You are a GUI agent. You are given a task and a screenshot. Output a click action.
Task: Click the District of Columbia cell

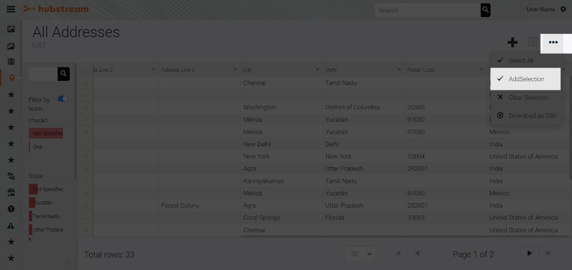click(x=353, y=107)
